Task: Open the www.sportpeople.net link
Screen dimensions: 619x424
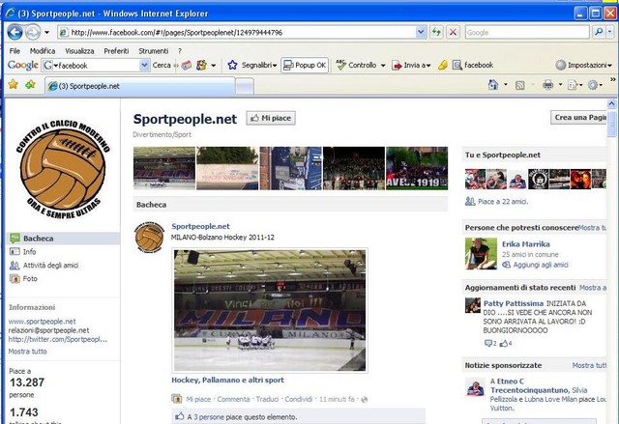Action: coord(42,322)
